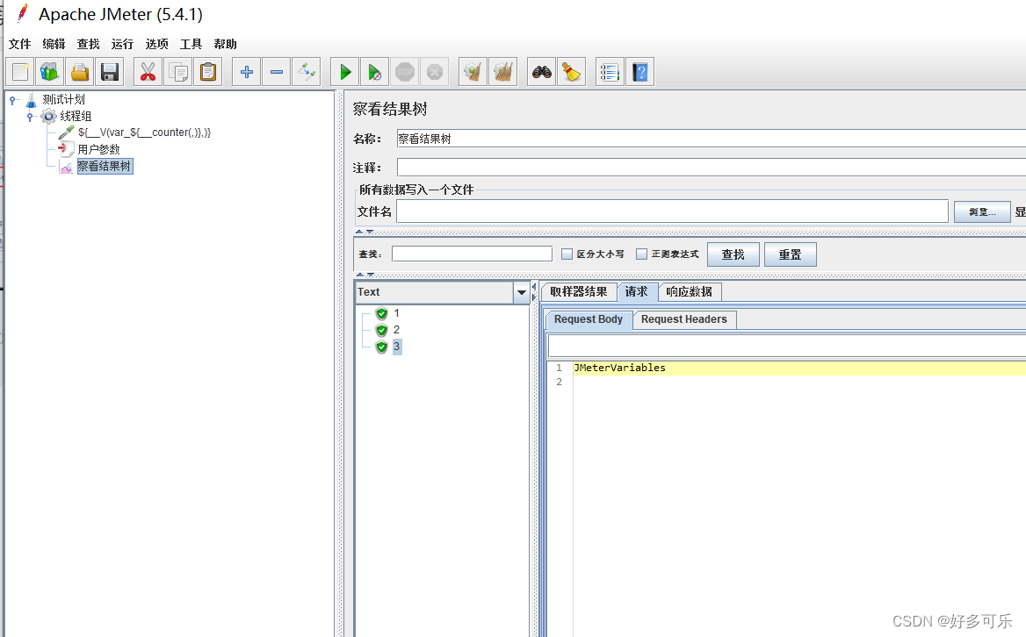Click the Reset Search brush icon
The image size is (1026, 637).
[x=571, y=72]
